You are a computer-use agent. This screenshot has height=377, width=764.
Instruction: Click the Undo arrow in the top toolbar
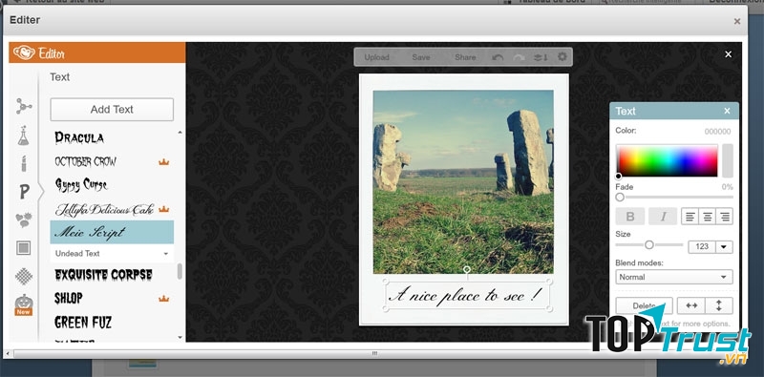(498, 57)
